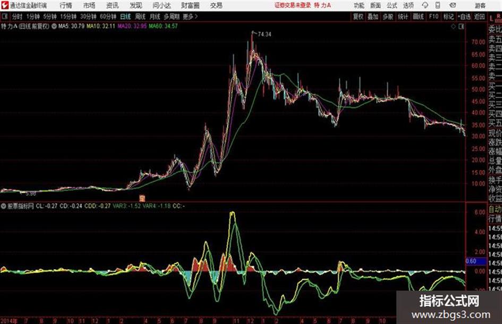Switch to 月线 monthly period

(x=155, y=16)
